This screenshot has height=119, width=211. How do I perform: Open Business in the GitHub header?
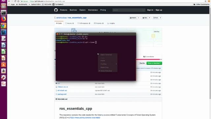point(73,10)
